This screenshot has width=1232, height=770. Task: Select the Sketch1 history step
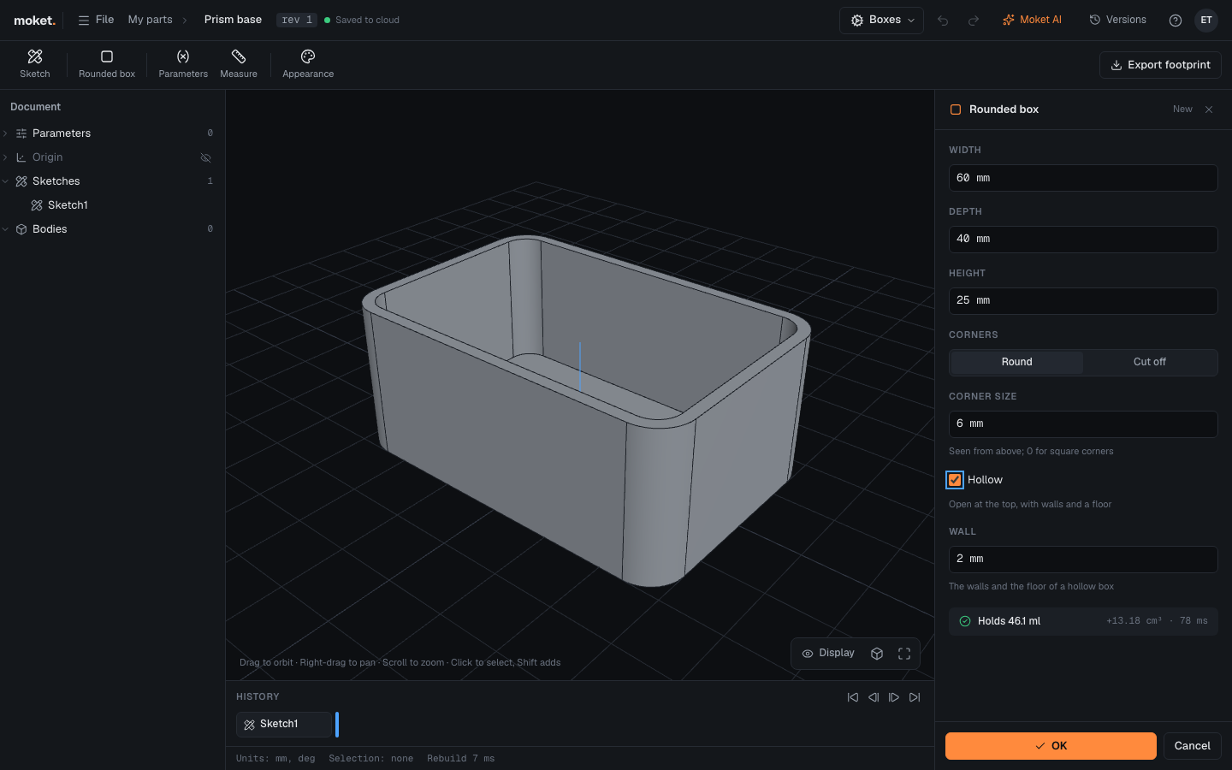[x=283, y=725]
